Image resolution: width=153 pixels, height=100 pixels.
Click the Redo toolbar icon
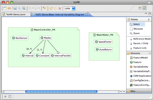coord(55,8)
